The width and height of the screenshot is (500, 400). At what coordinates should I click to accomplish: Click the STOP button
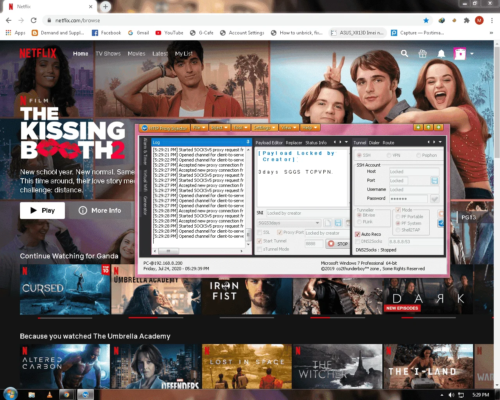click(337, 244)
